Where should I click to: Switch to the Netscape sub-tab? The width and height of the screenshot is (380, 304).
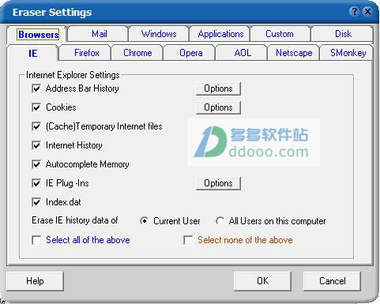click(x=294, y=53)
